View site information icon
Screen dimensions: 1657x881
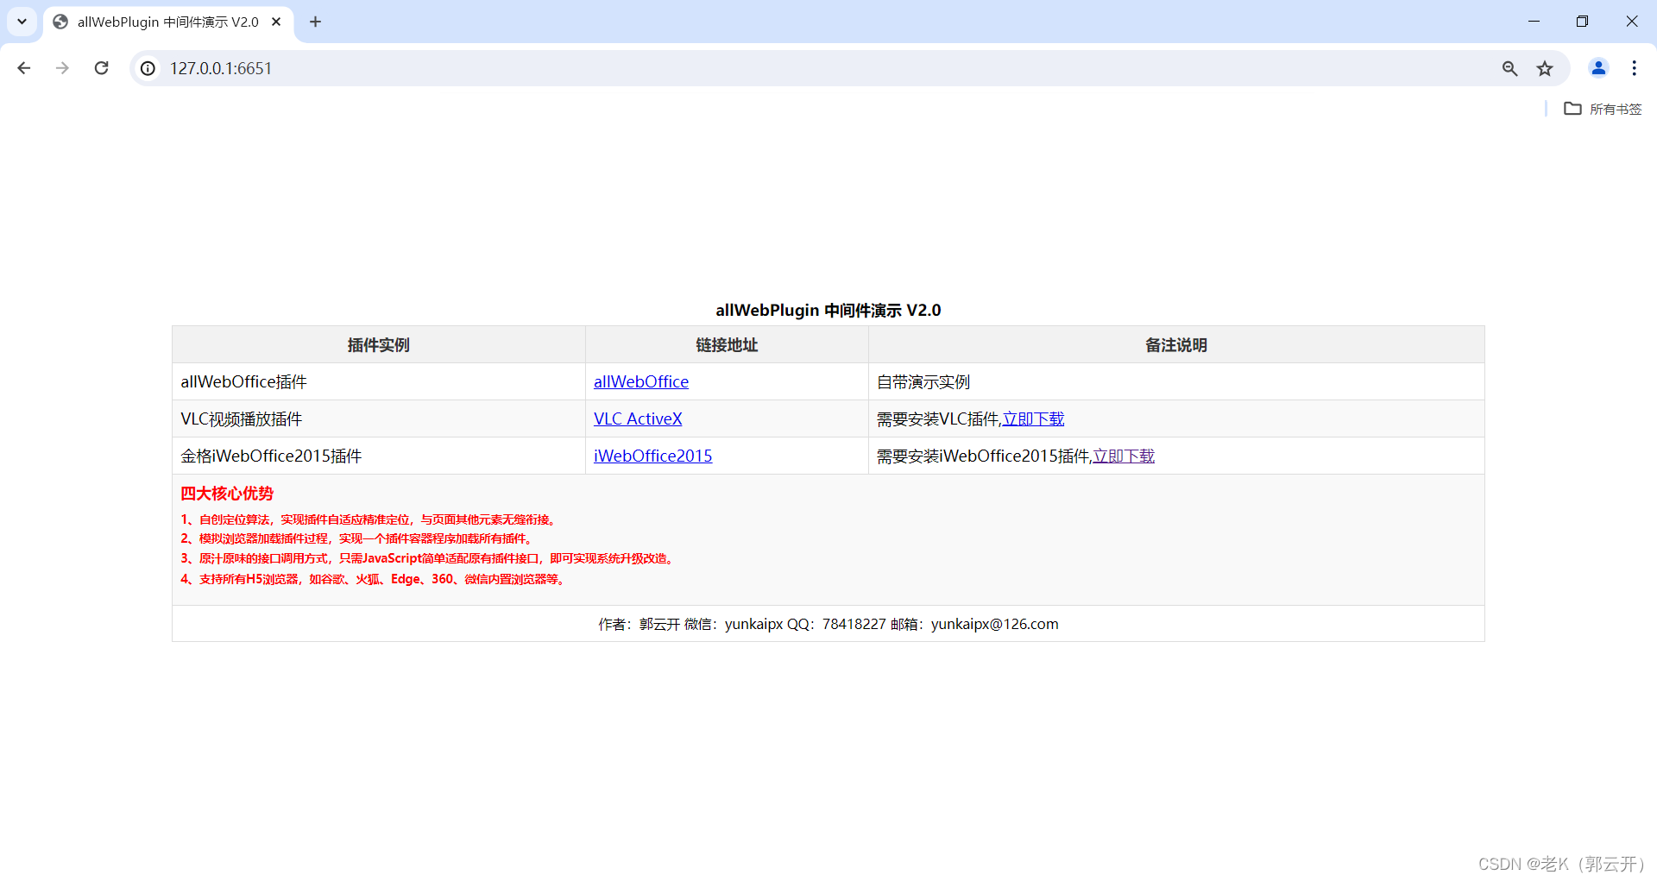coord(148,68)
